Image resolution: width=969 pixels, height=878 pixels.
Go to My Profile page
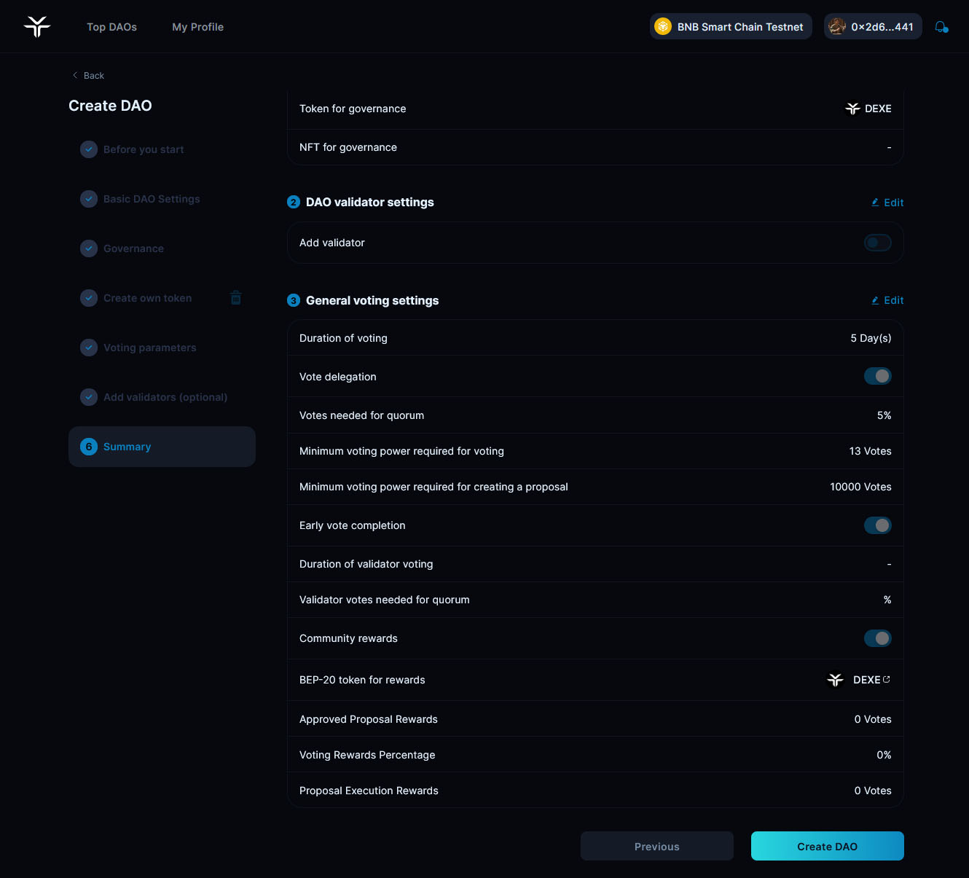pyautogui.click(x=197, y=27)
